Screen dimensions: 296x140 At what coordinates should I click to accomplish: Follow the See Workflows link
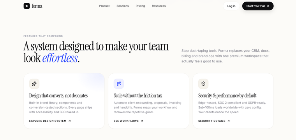pos(129,121)
